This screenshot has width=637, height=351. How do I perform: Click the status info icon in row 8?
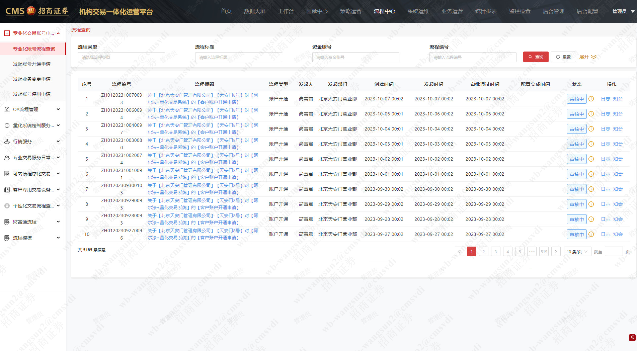pyautogui.click(x=591, y=204)
